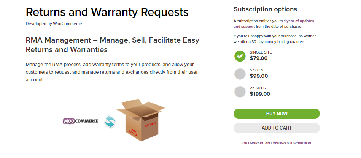Viewport: 361px width, 158px height.
Task: Click the $199.00 price label
Action: [260, 94]
